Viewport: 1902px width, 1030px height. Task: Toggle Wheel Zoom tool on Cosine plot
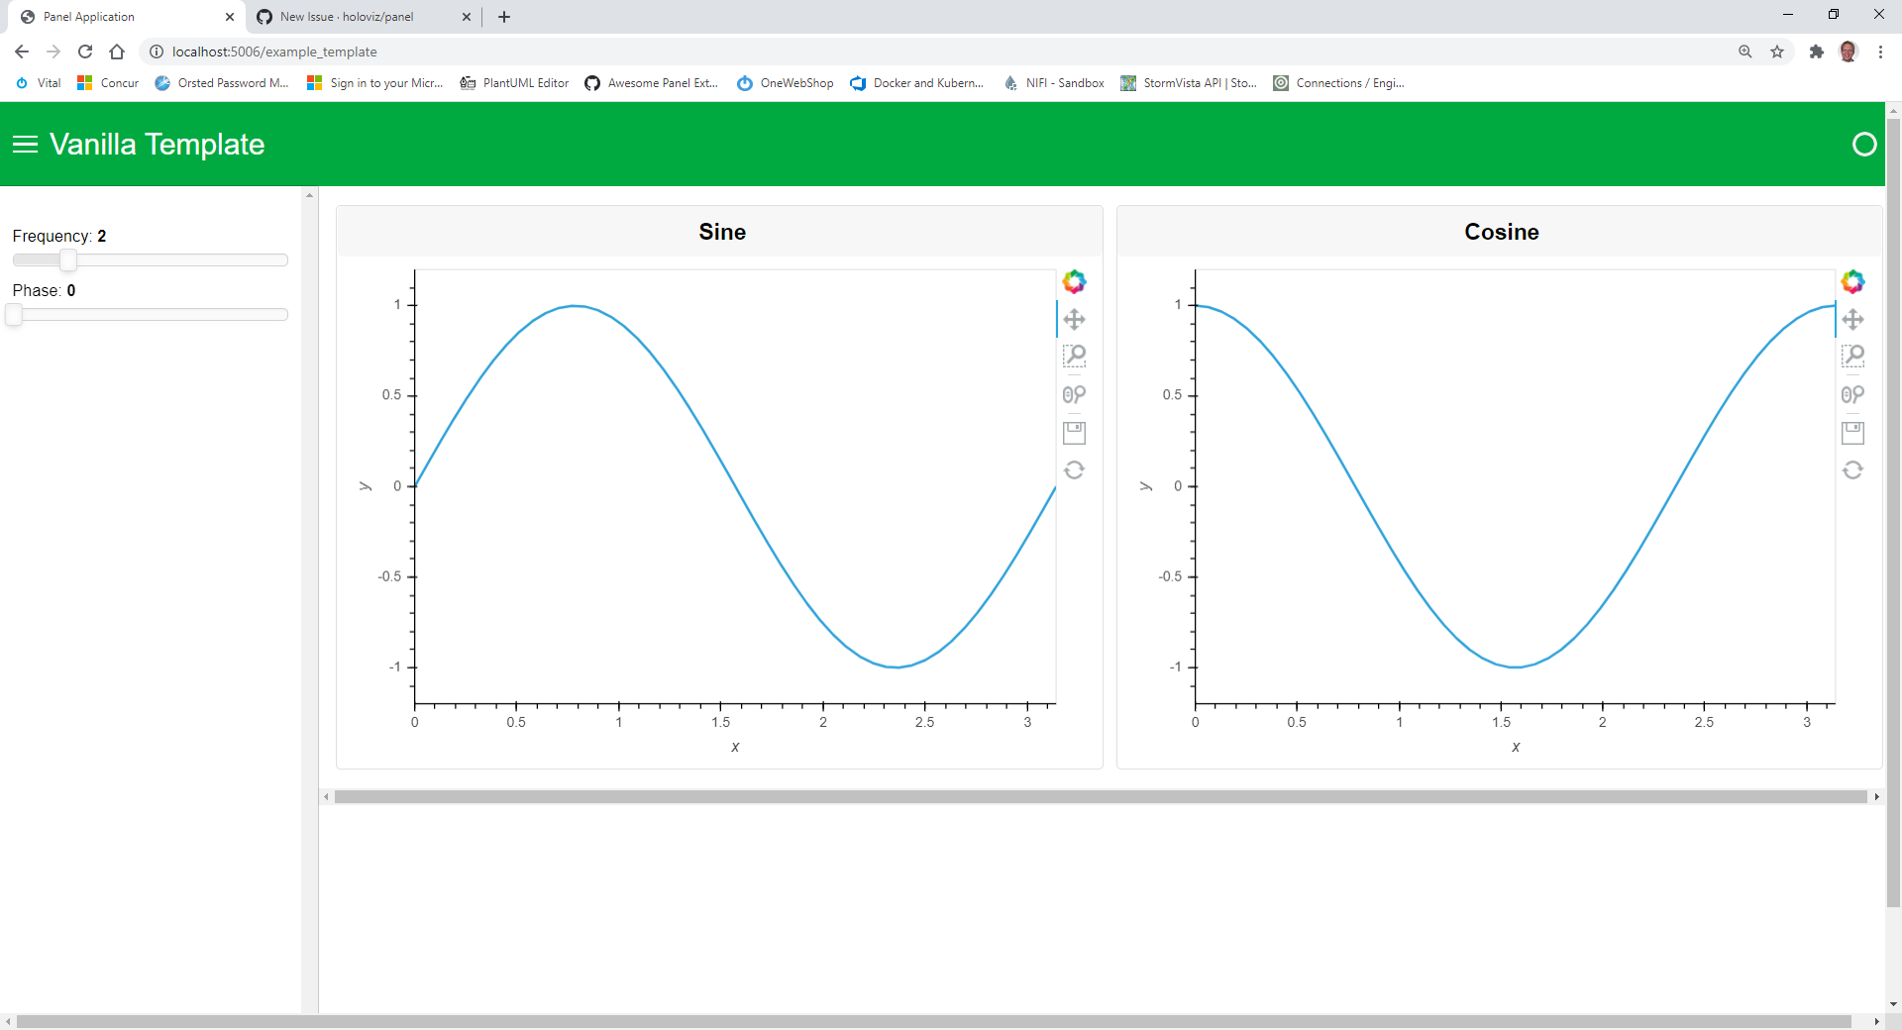[1852, 394]
